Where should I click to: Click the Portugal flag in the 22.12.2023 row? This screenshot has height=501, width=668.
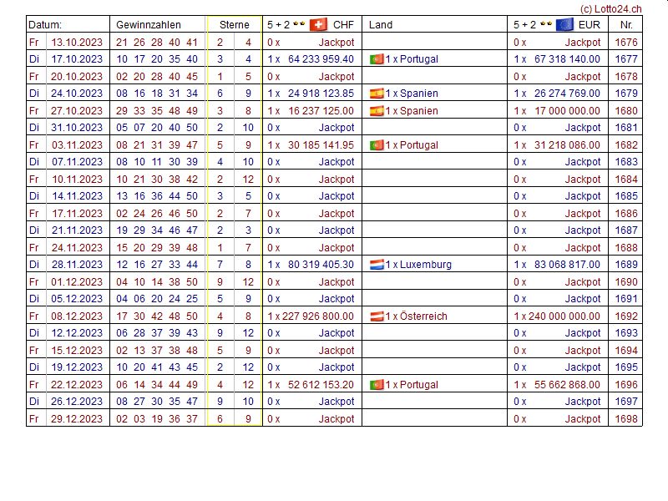(377, 385)
